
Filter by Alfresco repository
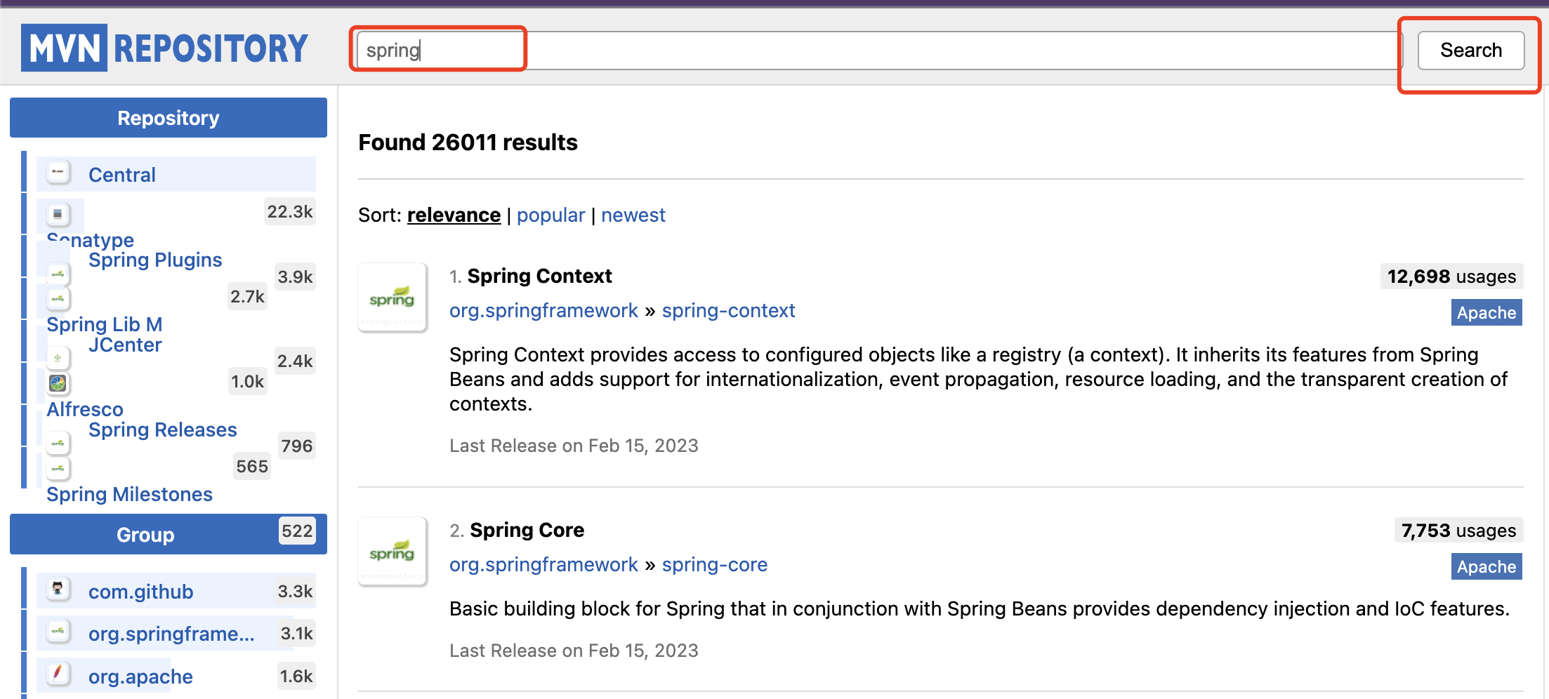tap(85, 409)
